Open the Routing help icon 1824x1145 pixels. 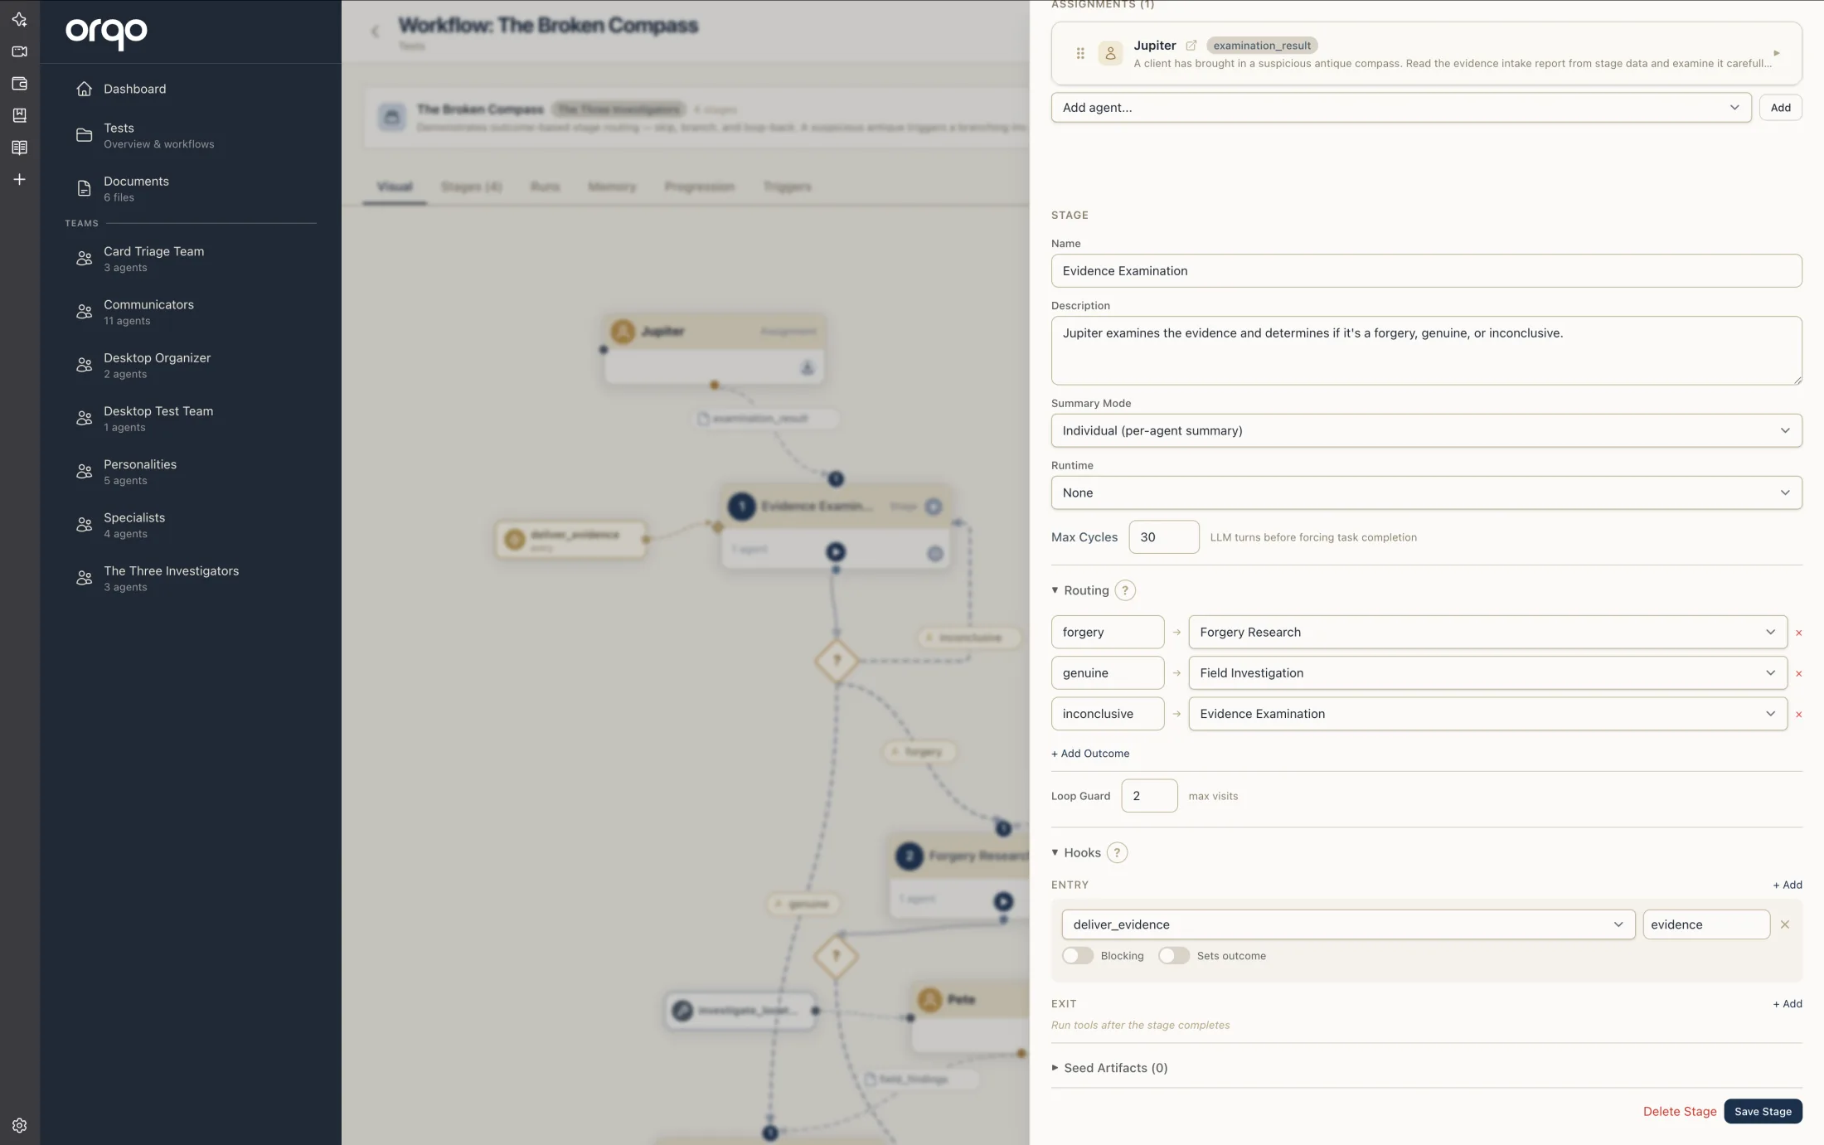[1125, 590]
